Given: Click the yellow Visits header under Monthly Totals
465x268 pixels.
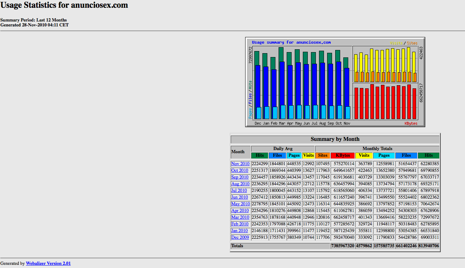Looking at the screenshot, I should point(364,155).
